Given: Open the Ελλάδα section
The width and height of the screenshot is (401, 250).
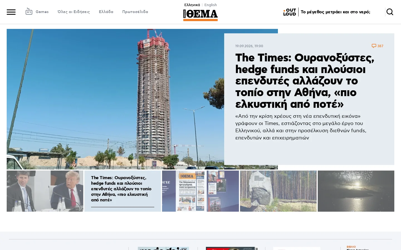Looking at the screenshot, I should pyautogui.click(x=106, y=12).
